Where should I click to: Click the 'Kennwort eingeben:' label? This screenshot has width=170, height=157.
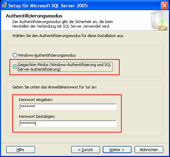point(36,100)
